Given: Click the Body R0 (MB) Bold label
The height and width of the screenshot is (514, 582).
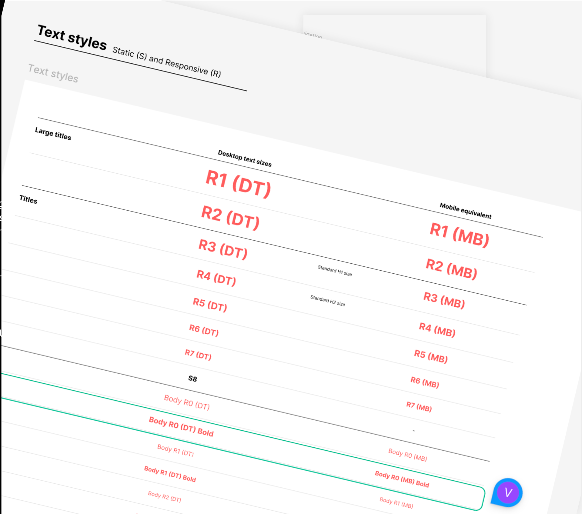Looking at the screenshot, I should [x=402, y=478].
